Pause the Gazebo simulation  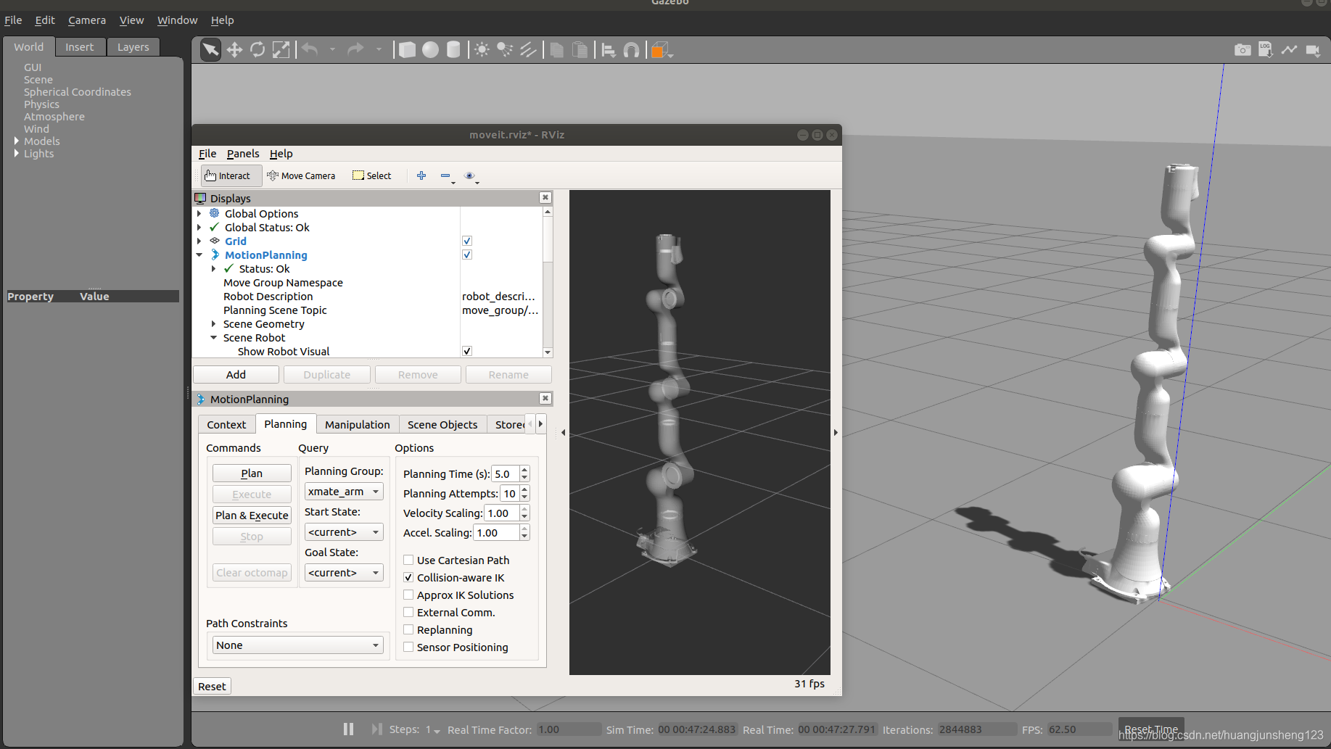(x=348, y=729)
